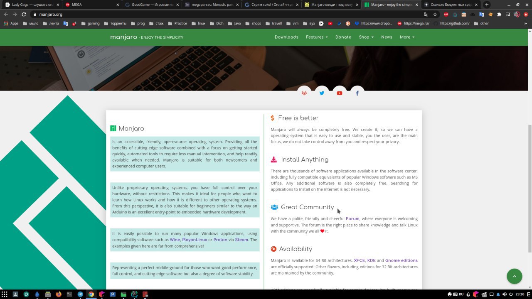Follow the Forum link

point(352,218)
